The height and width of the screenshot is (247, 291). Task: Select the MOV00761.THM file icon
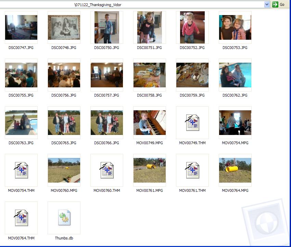[192, 170]
